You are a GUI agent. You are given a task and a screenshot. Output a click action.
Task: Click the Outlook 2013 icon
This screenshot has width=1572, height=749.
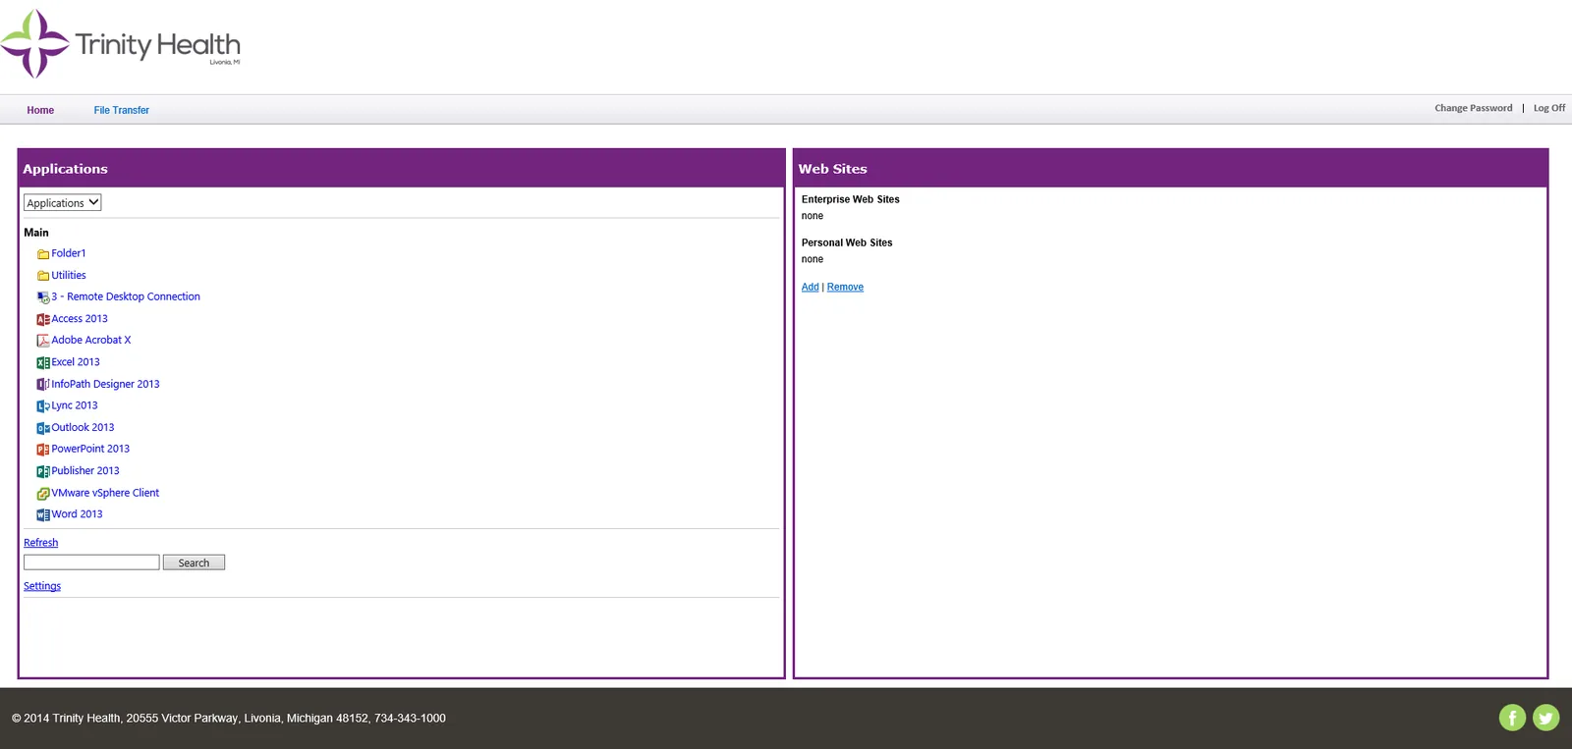(43, 428)
